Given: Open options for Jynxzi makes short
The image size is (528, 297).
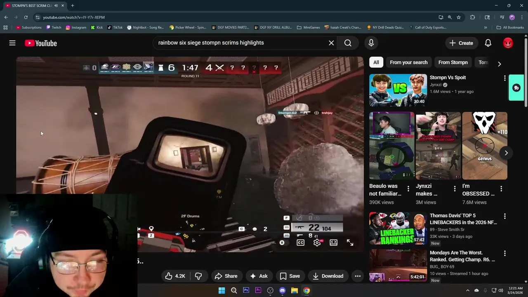Looking at the screenshot, I should [x=455, y=189].
